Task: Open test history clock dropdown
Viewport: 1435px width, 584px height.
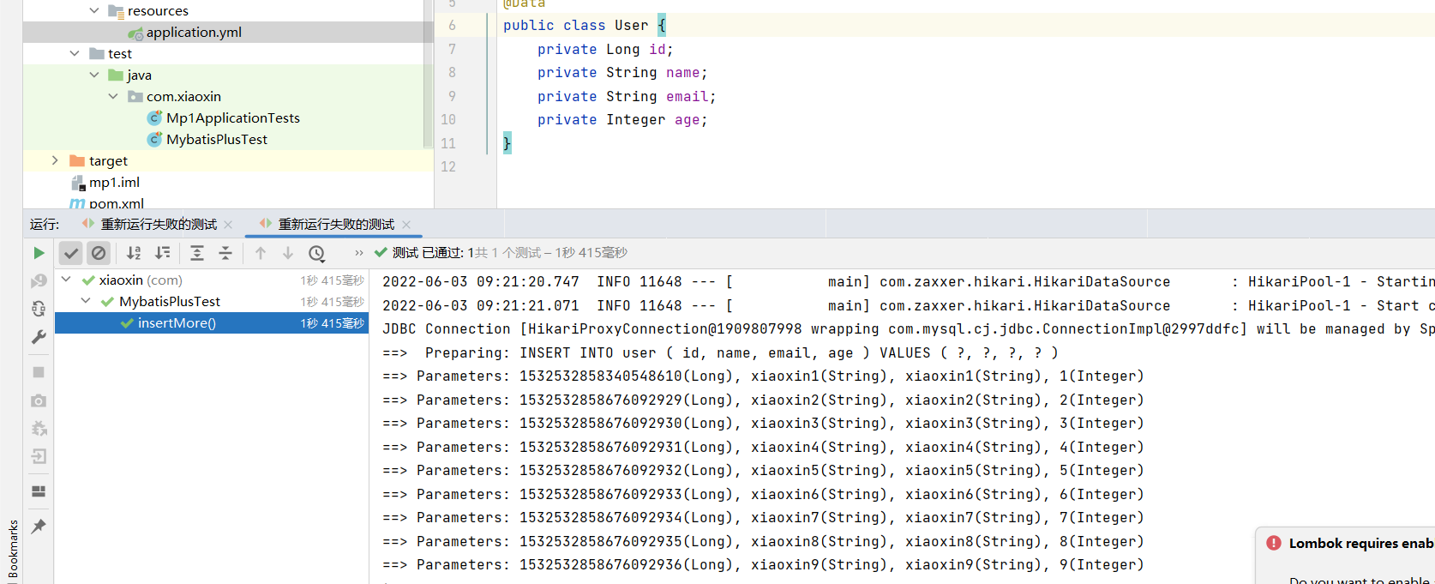Action: click(317, 253)
